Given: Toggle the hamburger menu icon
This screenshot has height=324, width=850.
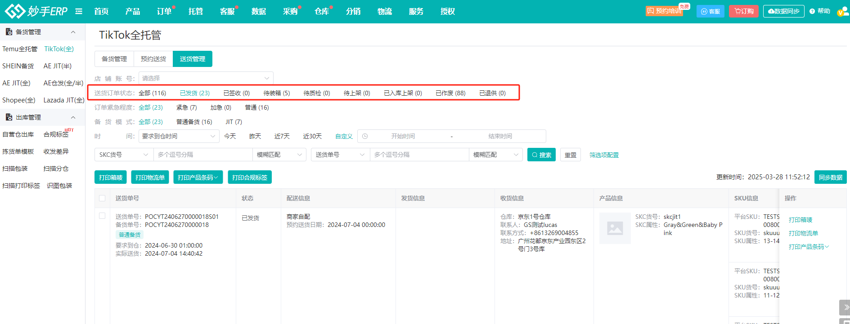Looking at the screenshot, I should pos(79,11).
